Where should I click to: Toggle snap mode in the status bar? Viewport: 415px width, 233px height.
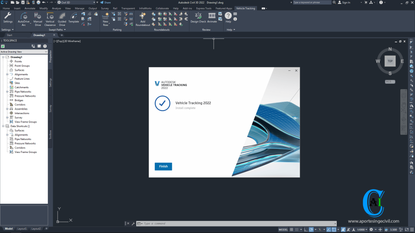tap(297, 230)
